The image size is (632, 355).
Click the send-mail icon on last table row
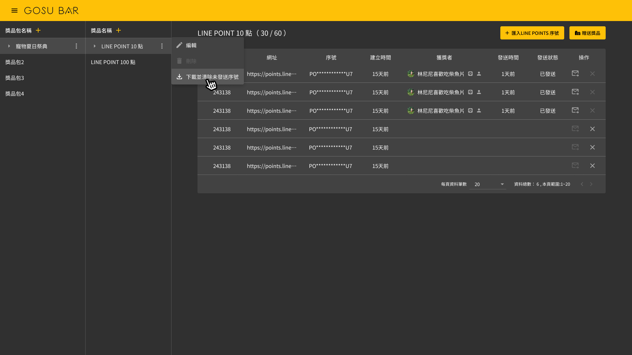coord(575,165)
